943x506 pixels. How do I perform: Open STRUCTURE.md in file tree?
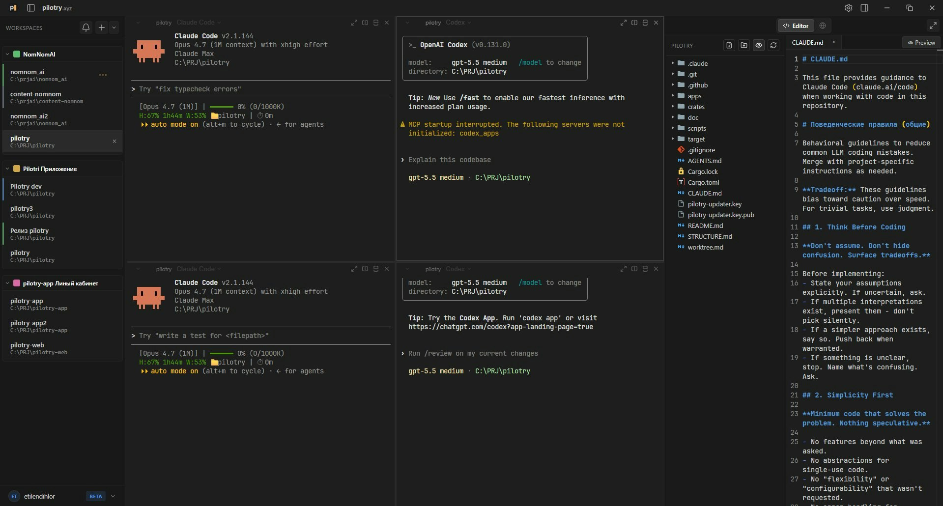click(x=710, y=236)
